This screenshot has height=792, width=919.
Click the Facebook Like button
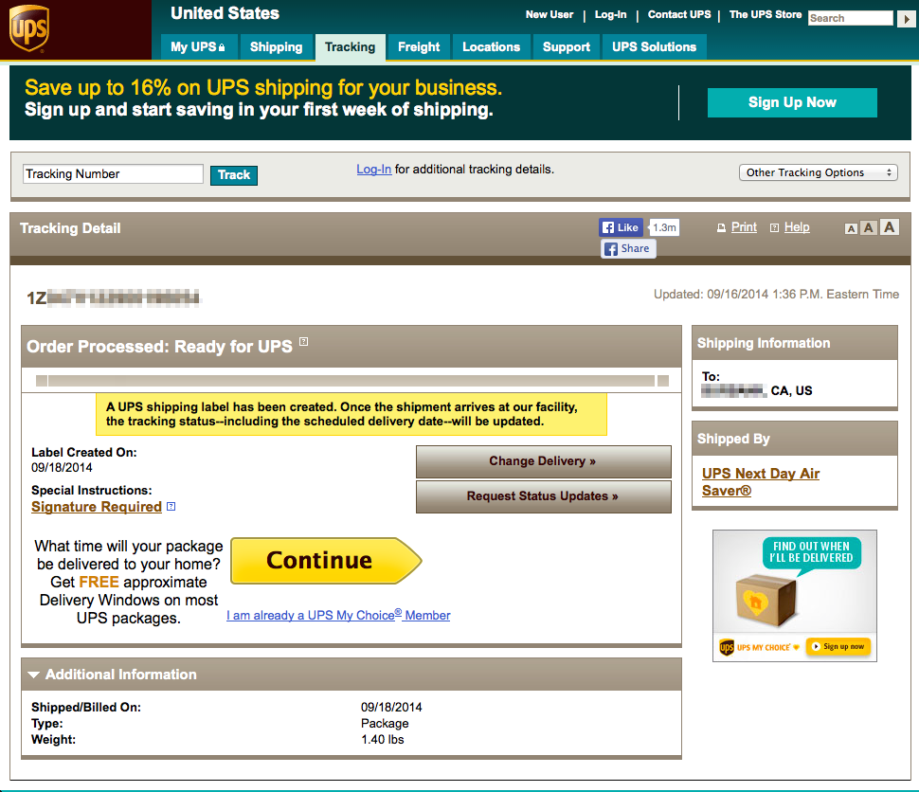(x=621, y=227)
